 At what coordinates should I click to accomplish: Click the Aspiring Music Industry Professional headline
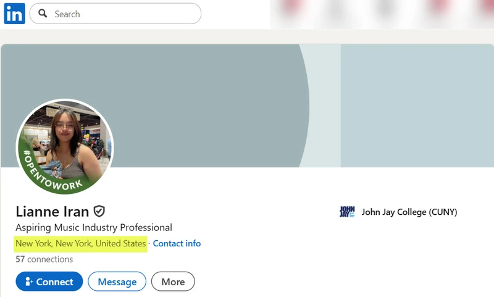point(94,227)
